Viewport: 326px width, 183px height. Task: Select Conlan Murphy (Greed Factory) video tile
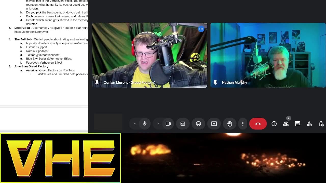[x=150, y=55]
